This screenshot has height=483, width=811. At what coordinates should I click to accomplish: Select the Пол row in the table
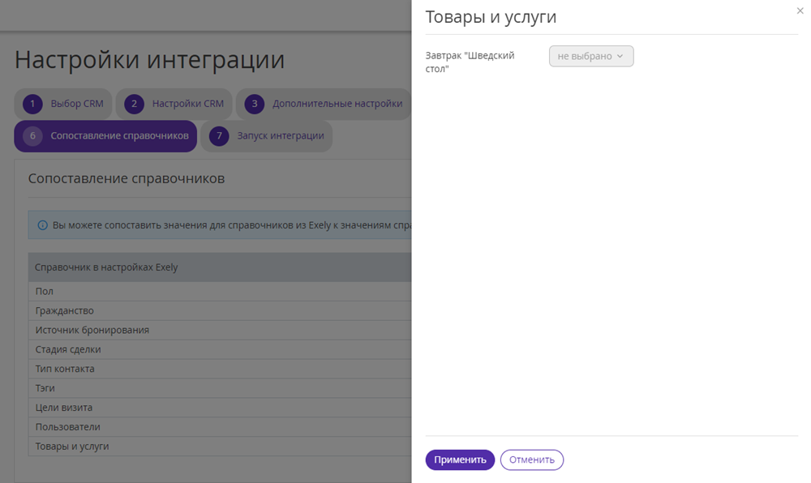pyautogui.click(x=220, y=292)
